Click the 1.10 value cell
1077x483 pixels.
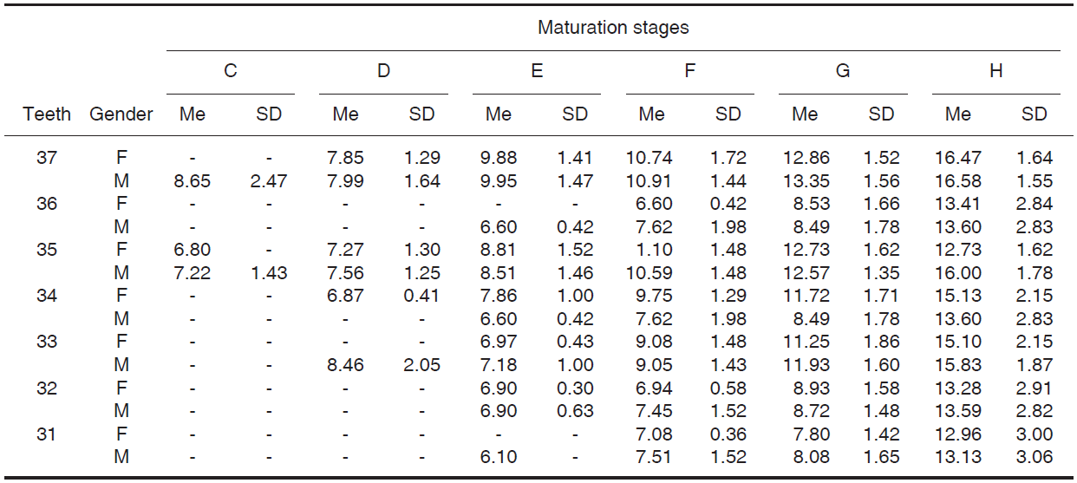coord(652,251)
